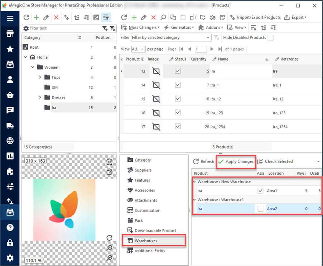Toggle status checkbox for product 17
Screen dimensions: 323x266
pos(178,126)
